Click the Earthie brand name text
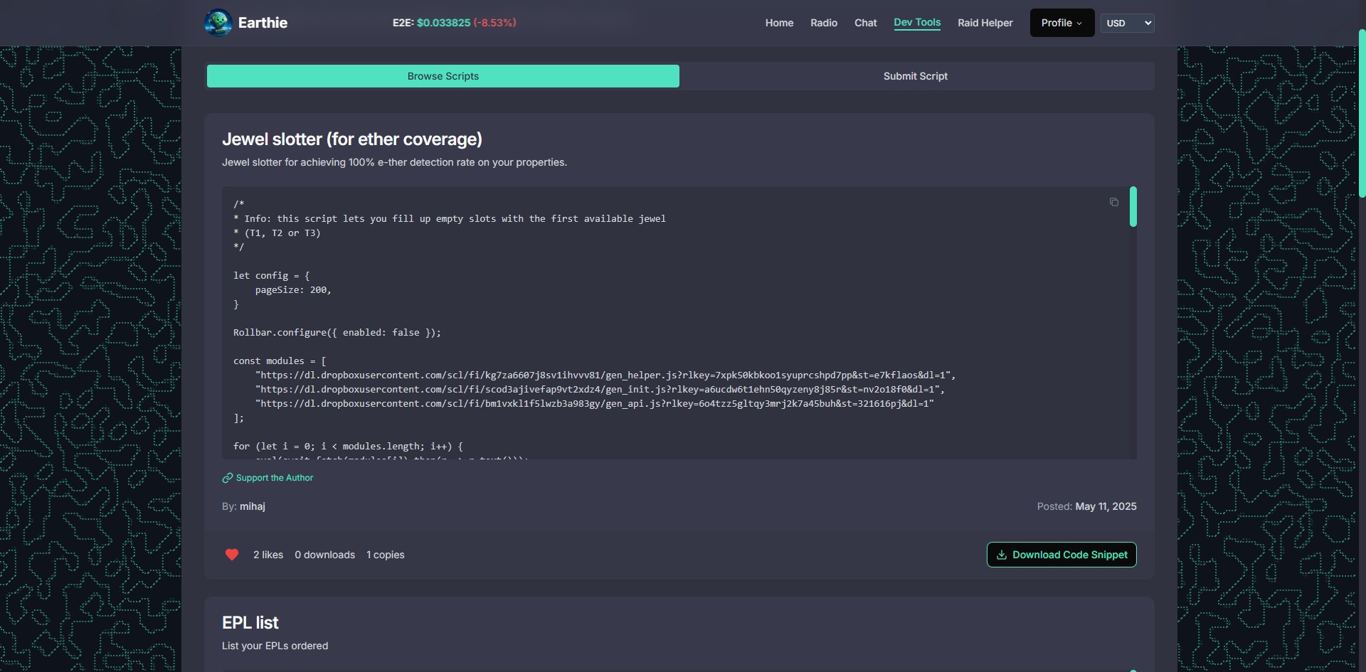Viewport: 1366px width, 672px height. point(263,23)
